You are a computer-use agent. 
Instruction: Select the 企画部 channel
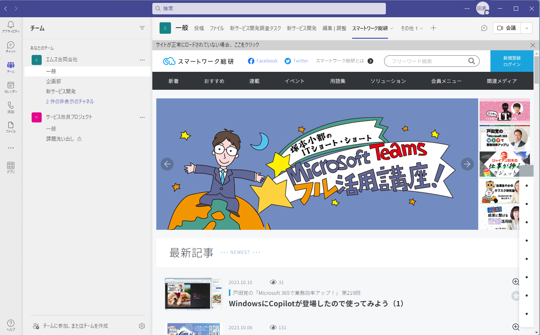tap(88, 82)
